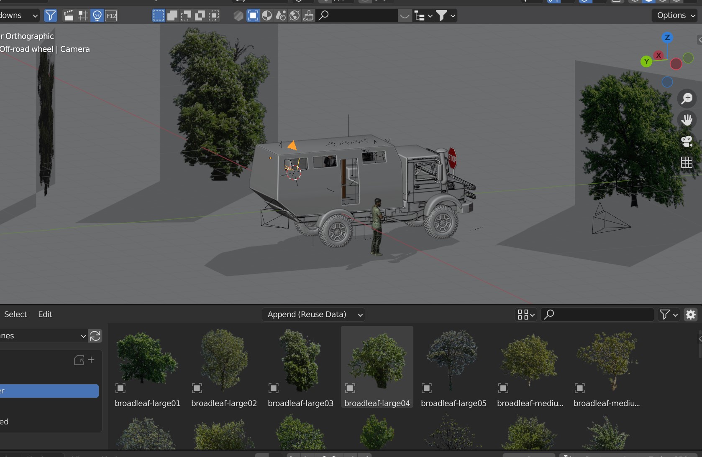
Task: Click the green Y axis gizmo button
Action: (646, 62)
